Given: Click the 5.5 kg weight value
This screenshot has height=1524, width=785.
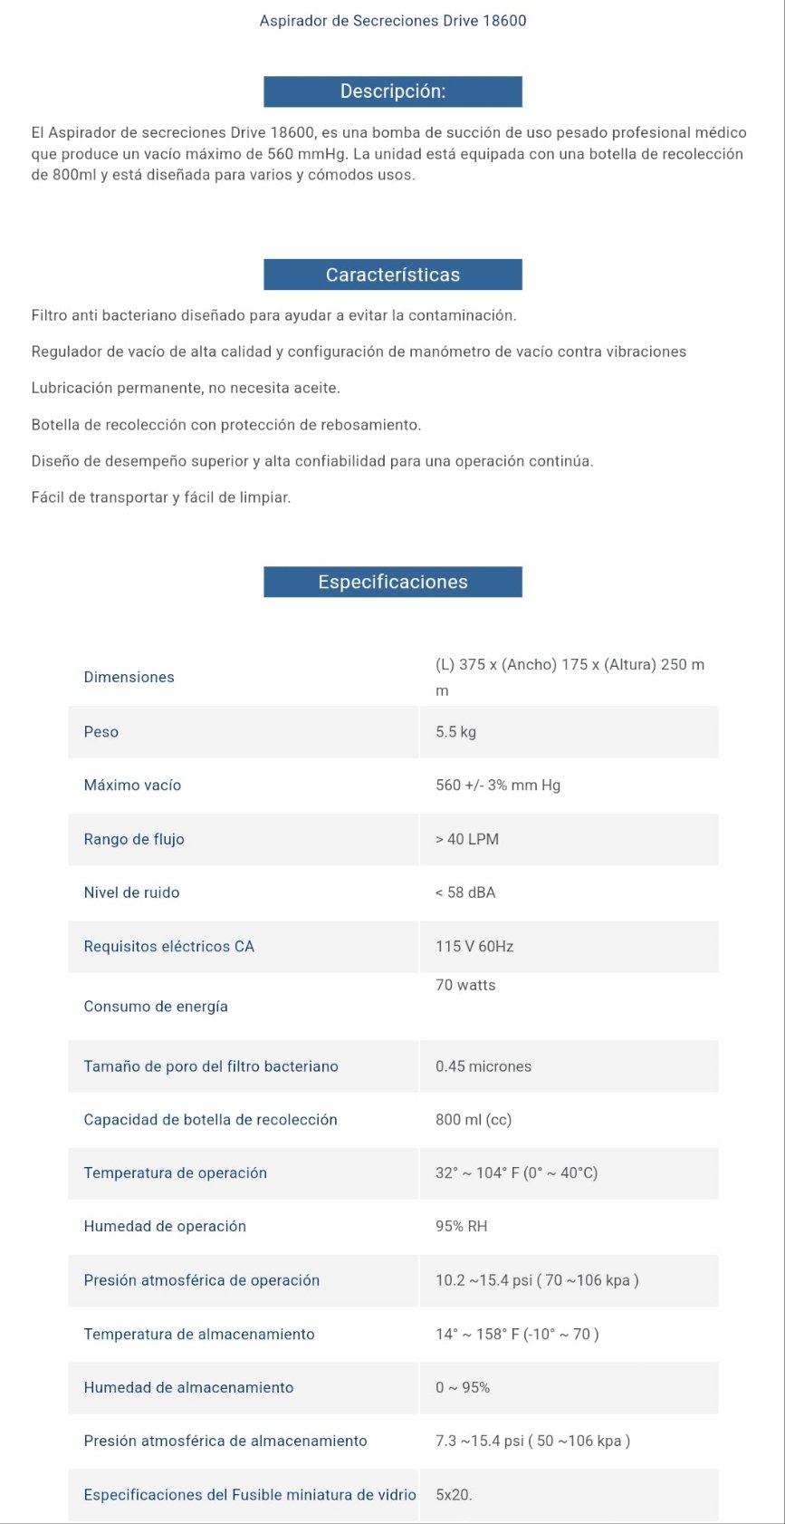Looking at the screenshot, I should click(x=455, y=732).
